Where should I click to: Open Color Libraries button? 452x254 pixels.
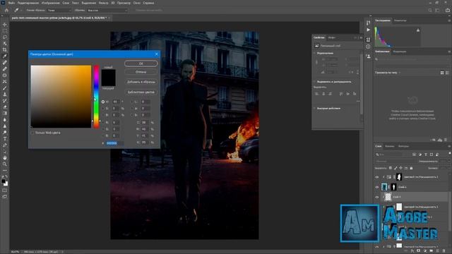141,92
